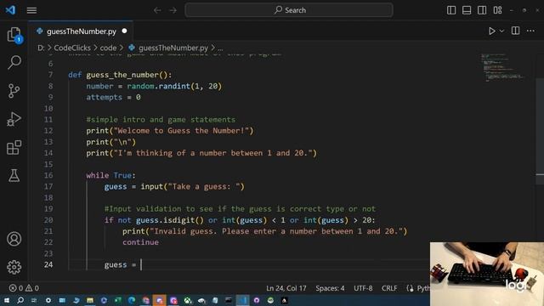Screen dimensions: 544x306
Task: Click the D: breadcrumb segment
Action: click(x=41, y=48)
